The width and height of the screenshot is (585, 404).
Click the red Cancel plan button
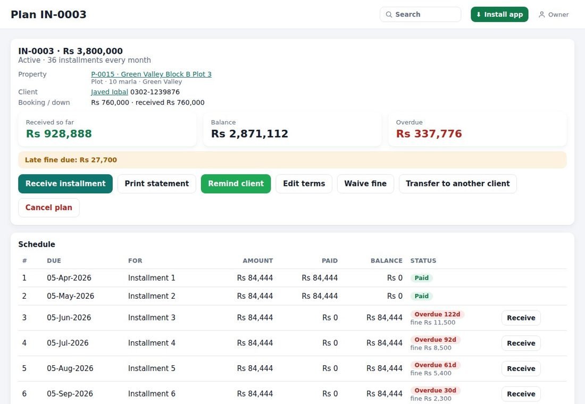coord(49,207)
